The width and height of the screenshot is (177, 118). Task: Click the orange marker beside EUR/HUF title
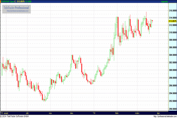tap(1, 1)
